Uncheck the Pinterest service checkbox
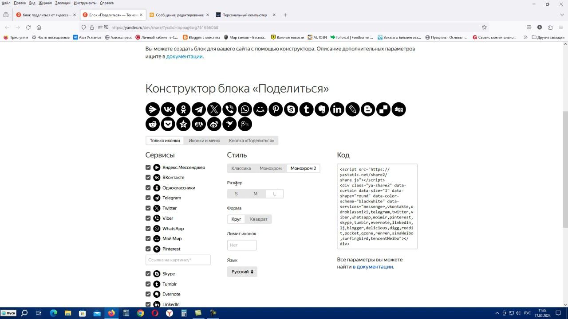The image size is (568, 319). (x=148, y=249)
